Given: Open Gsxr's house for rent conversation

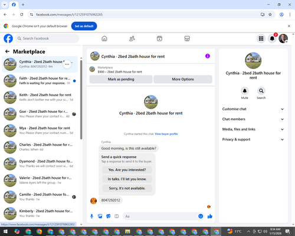Looking at the screenshot, I should pos(40,114).
